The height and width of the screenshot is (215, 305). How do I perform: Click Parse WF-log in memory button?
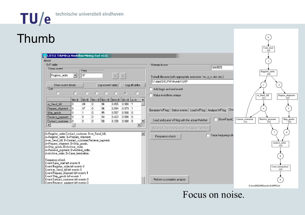coord(180,128)
